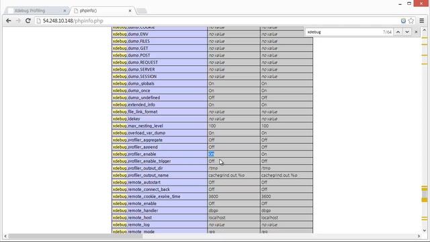Click the local value /tmp of profiler_output_dir

click(213, 168)
